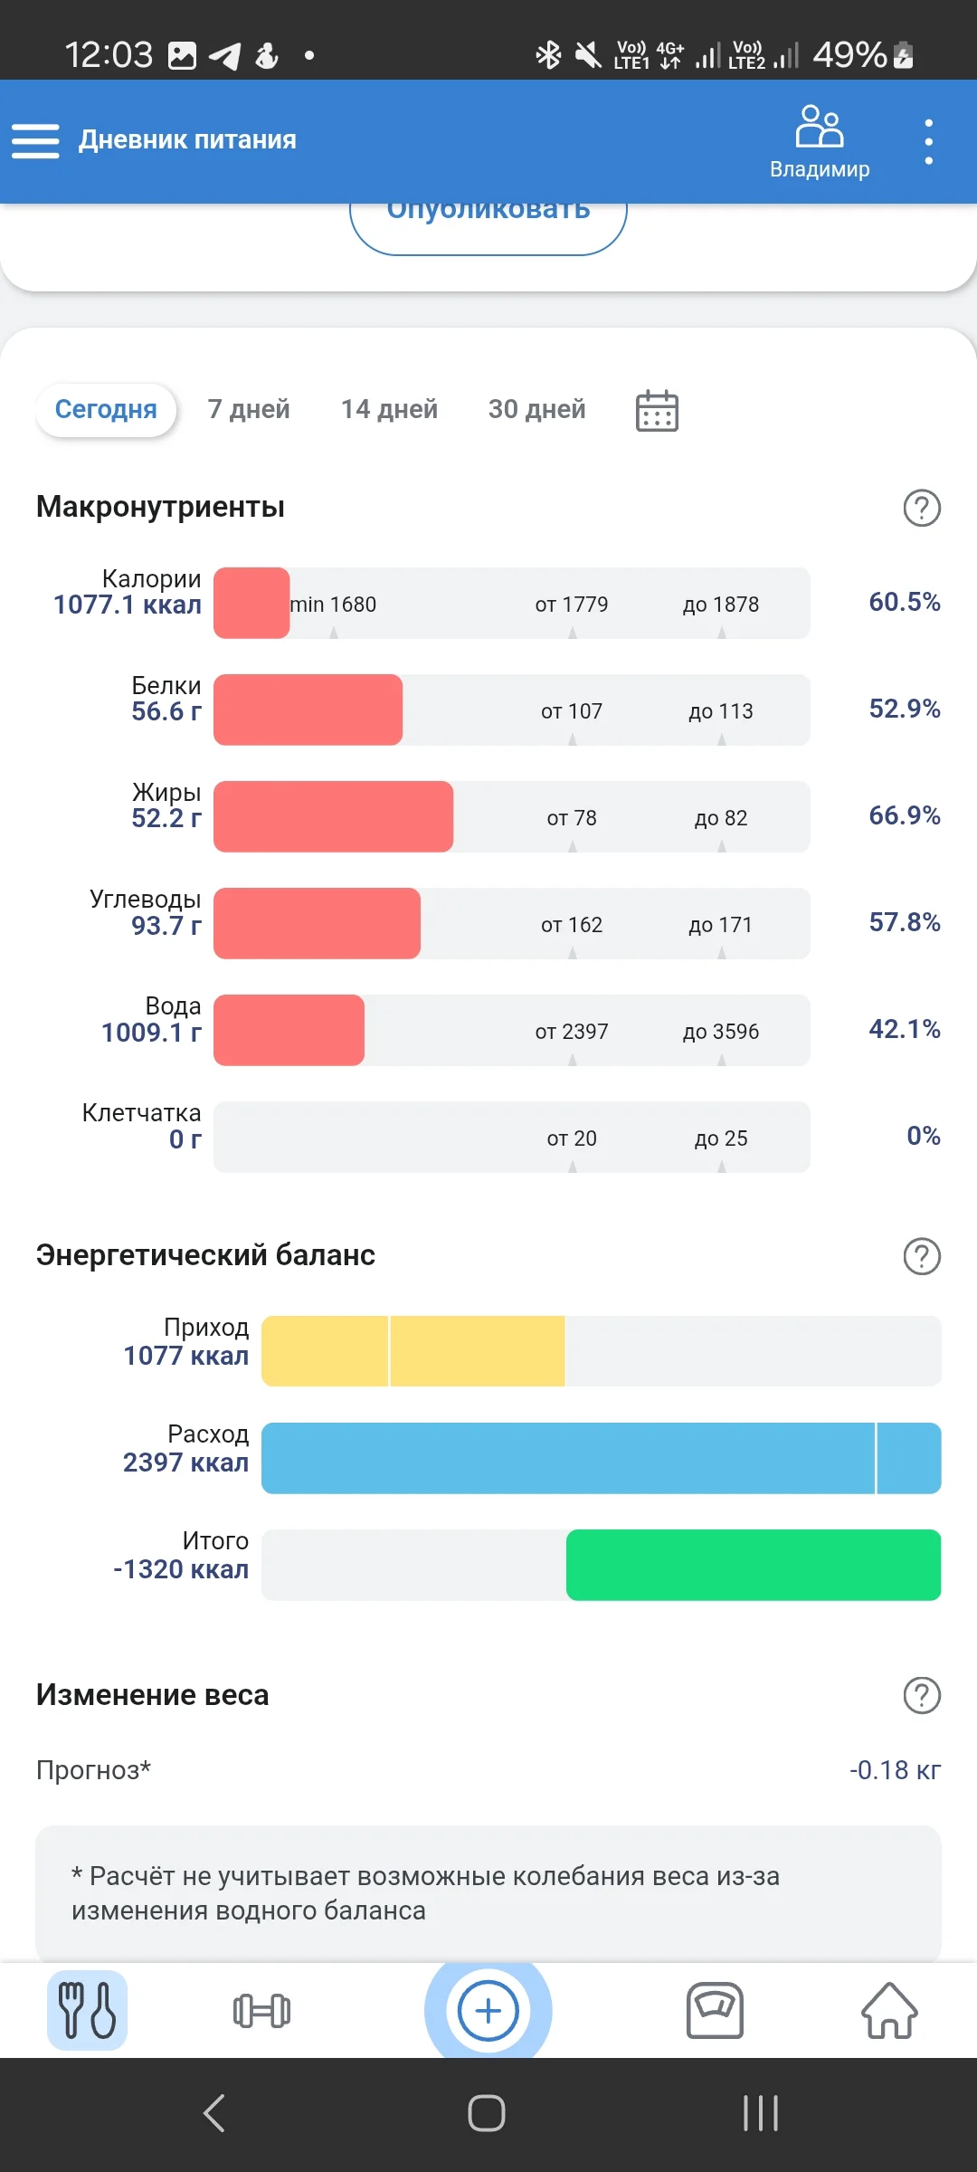Image resolution: width=977 pixels, height=2172 pixels.
Task: Open the three-dot overflow menu
Action: 928,141
